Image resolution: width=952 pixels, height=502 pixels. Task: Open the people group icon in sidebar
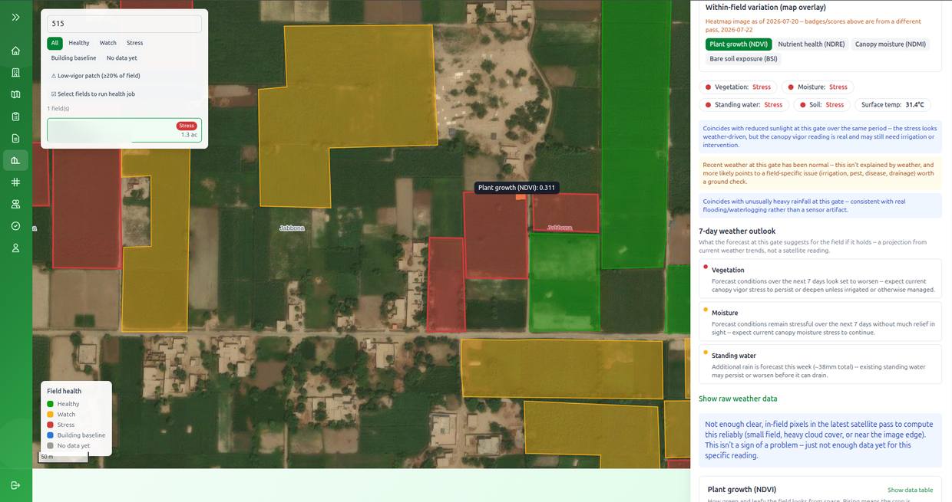click(x=15, y=204)
